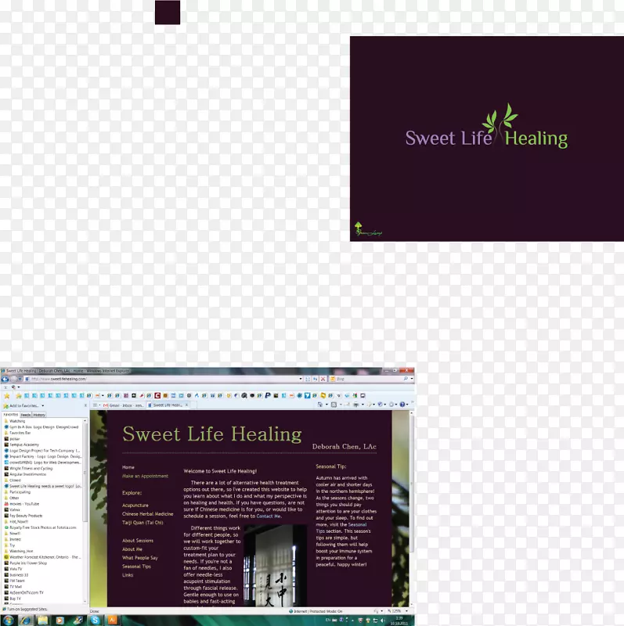Open Adobe Illustrator from the taskbar
Screen dimensions: 624x626
(x=113, y=620)
